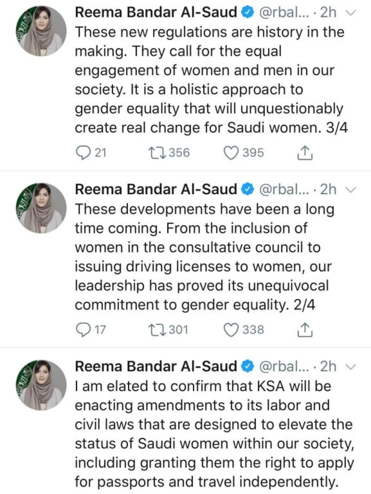Retweet the 3/4 tweet with 356 retweets
The height and width of the screenshot is (494, 371).
point(157,153)
